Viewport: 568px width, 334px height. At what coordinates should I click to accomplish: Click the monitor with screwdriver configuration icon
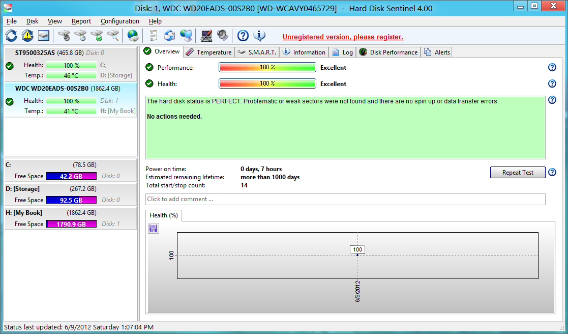pyautogui.click(x=206, y=36)
